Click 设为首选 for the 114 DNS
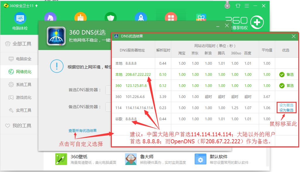 click(286, 105)
